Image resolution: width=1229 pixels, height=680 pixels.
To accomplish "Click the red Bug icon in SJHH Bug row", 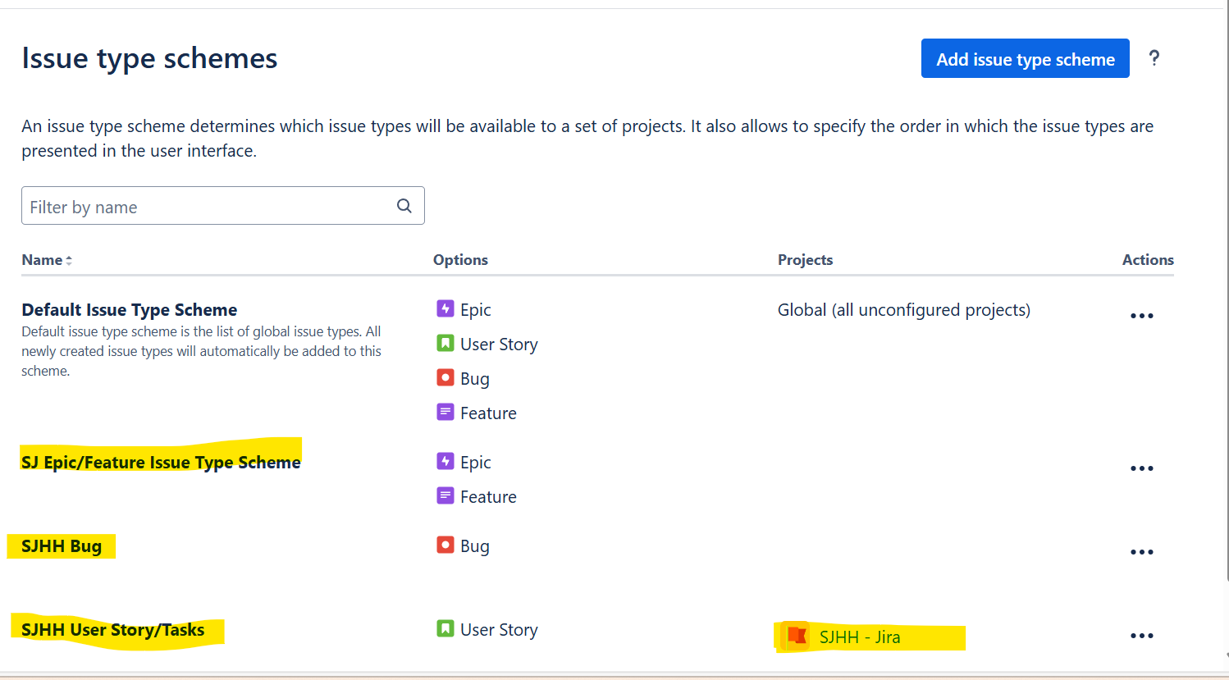I will pos(445,545).
